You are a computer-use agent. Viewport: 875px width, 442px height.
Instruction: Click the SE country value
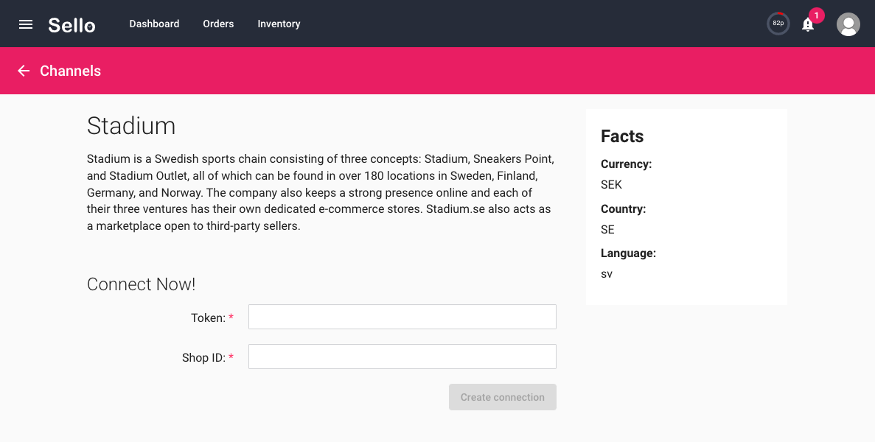pyautogui.click(x=607, y=230)
